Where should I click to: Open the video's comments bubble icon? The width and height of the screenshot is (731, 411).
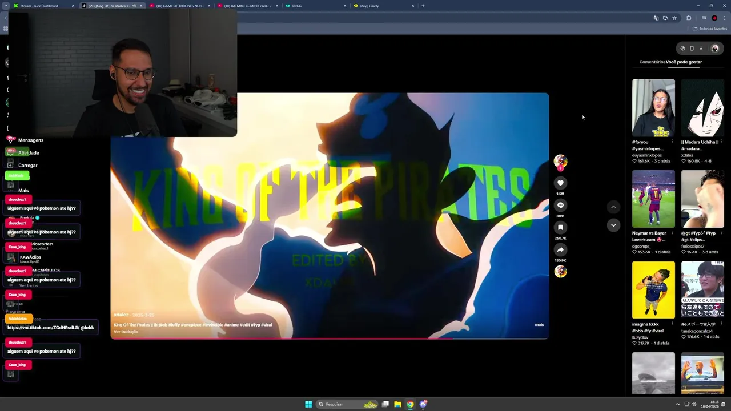pos(560,205)
